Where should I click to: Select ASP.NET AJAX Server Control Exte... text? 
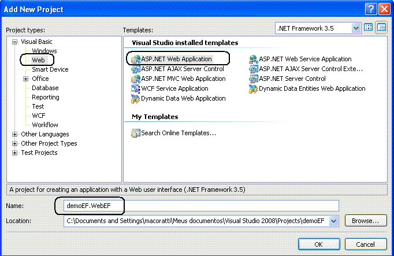(x=311, y=69)
